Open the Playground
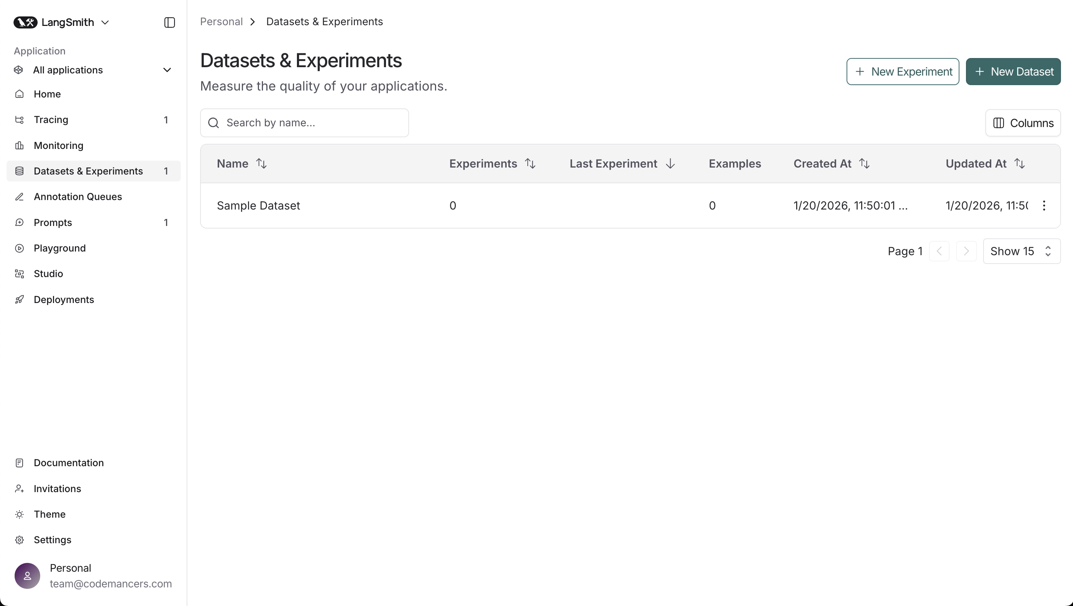Screen dimensions: 1073x606 tap(60, 248)
